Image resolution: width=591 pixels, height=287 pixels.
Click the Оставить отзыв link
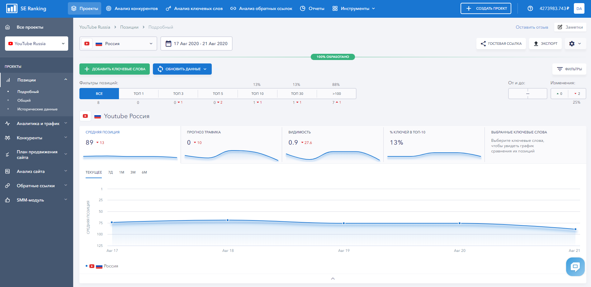click(532, 27)
